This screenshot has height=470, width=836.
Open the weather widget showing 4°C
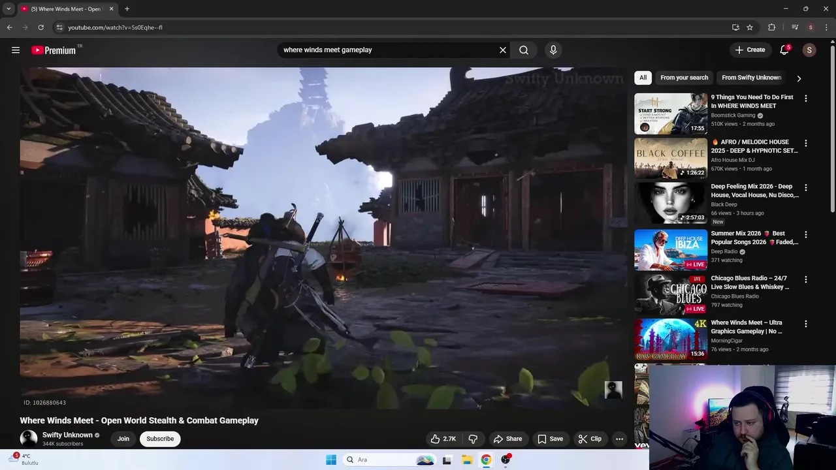click(x=24, y=460)
